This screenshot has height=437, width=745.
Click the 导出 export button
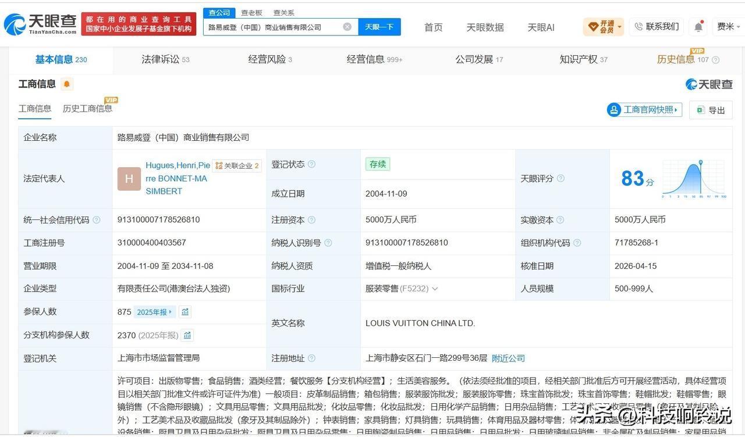711,110
